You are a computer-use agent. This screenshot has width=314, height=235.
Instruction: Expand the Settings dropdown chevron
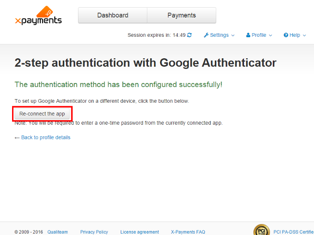[233, 35]
